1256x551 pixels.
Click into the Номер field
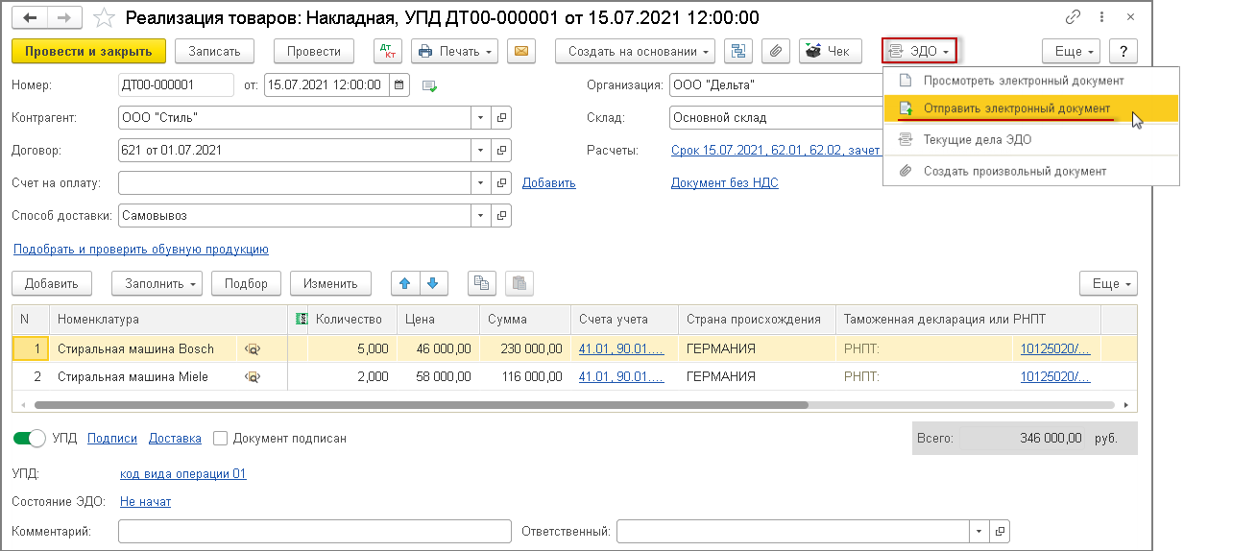pyautogui.click(x=176, y=84)
